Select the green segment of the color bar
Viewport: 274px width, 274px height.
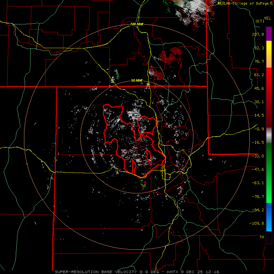pos(269,173)
